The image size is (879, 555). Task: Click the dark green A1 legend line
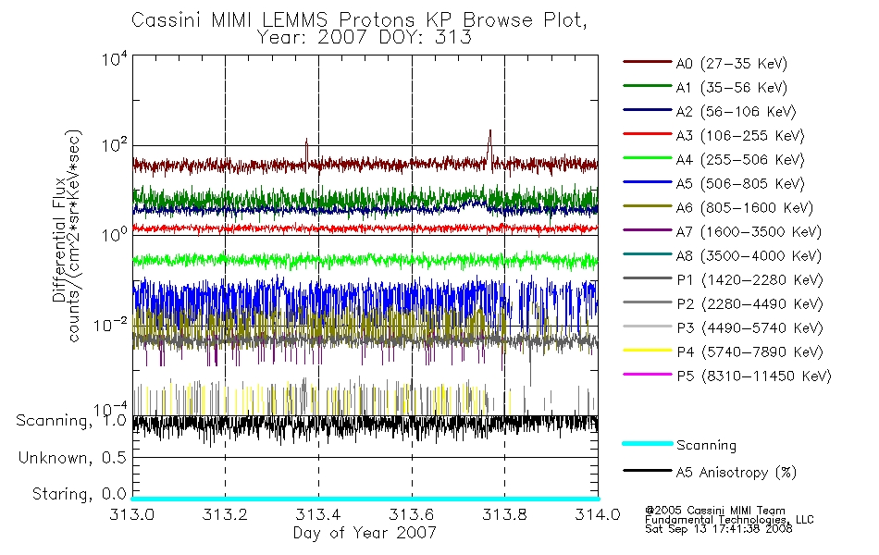click(x=648, y=86)
